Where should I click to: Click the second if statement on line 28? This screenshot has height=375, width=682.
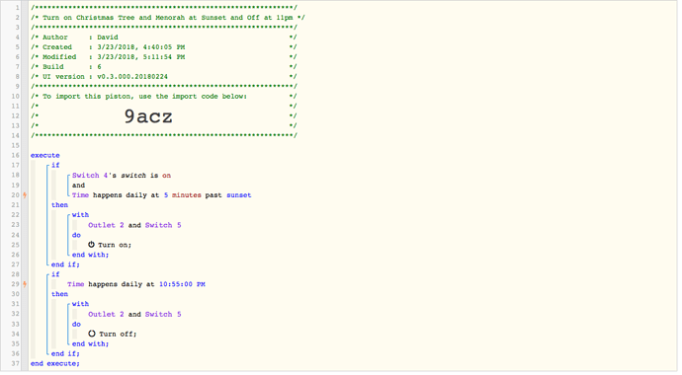(55, 274)
